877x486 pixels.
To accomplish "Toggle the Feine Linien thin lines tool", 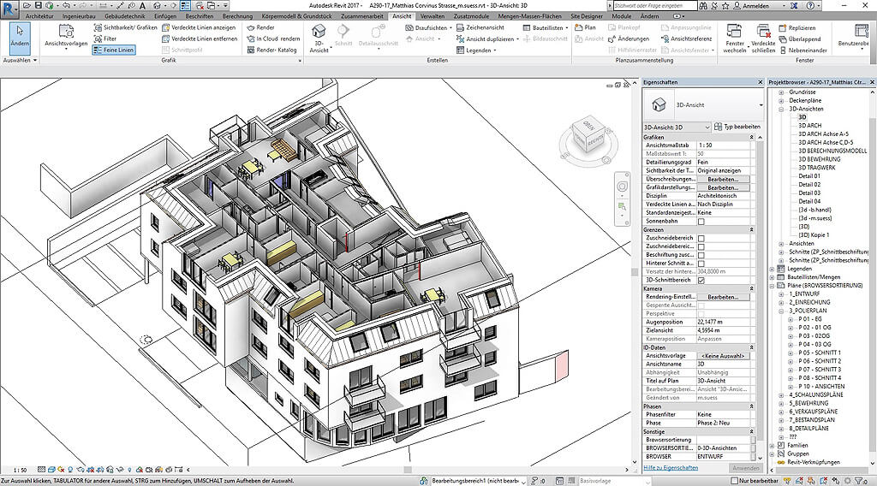I will click(x=113, y=50).
